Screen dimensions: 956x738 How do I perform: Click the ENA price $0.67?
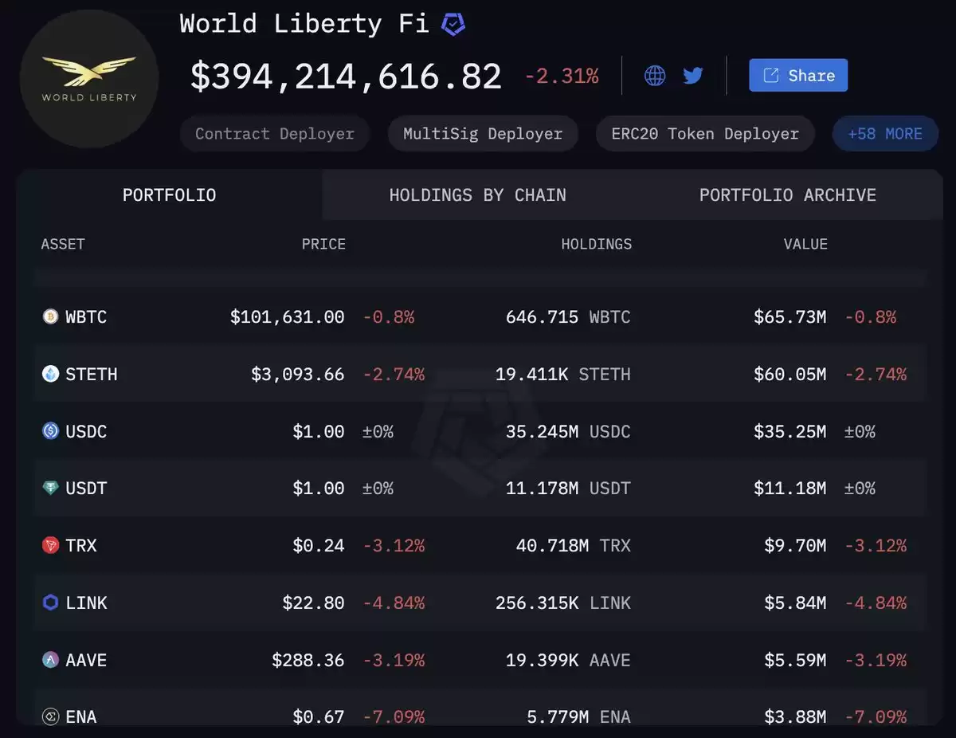(x=319, y=716)
